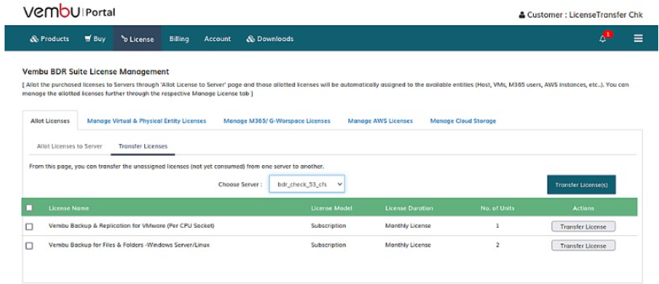Screen dimensions: 659x284
Task: Click the Buy cart icon
Action: pos(88,39)
